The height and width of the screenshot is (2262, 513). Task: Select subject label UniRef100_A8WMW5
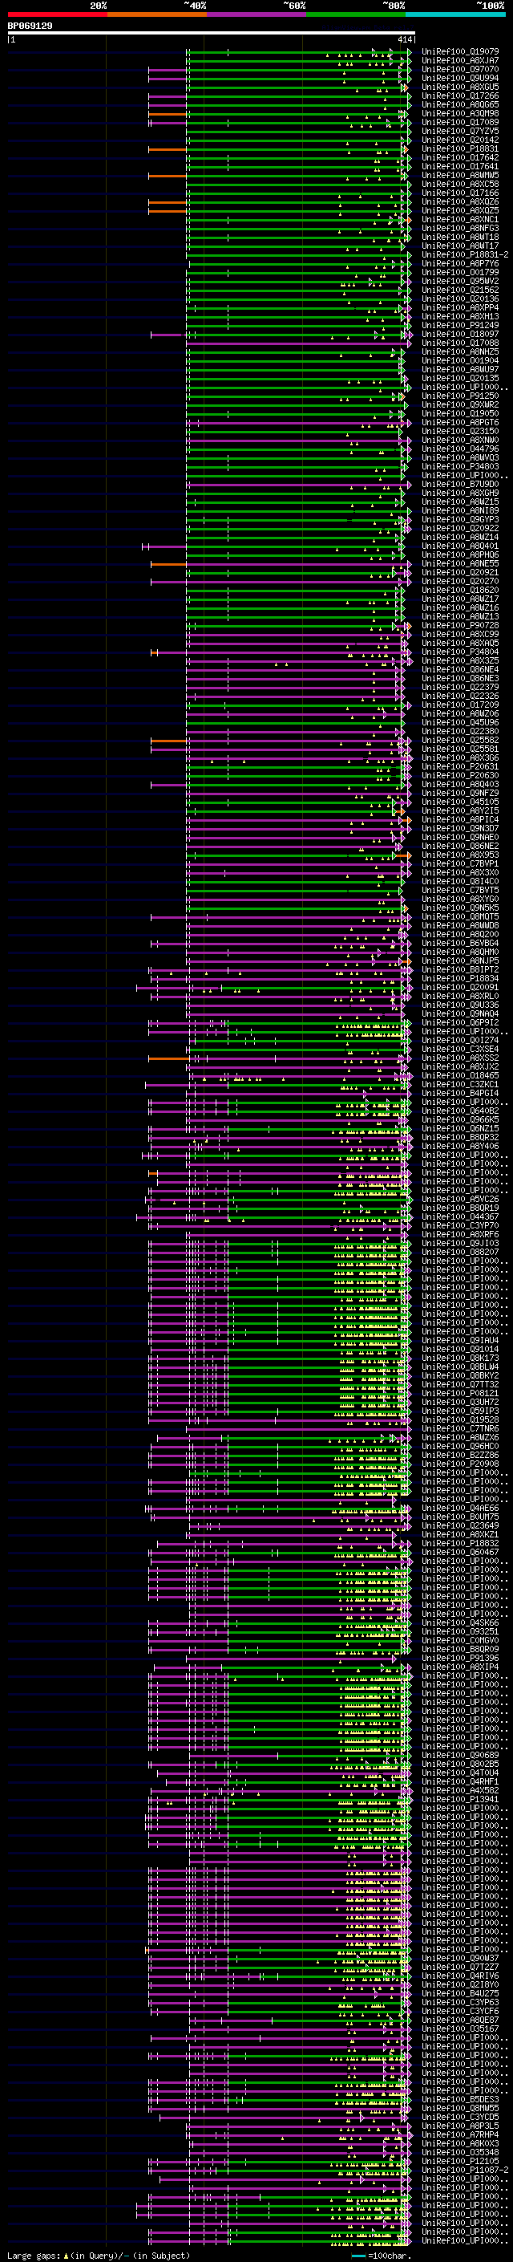(x=460, y=175)
